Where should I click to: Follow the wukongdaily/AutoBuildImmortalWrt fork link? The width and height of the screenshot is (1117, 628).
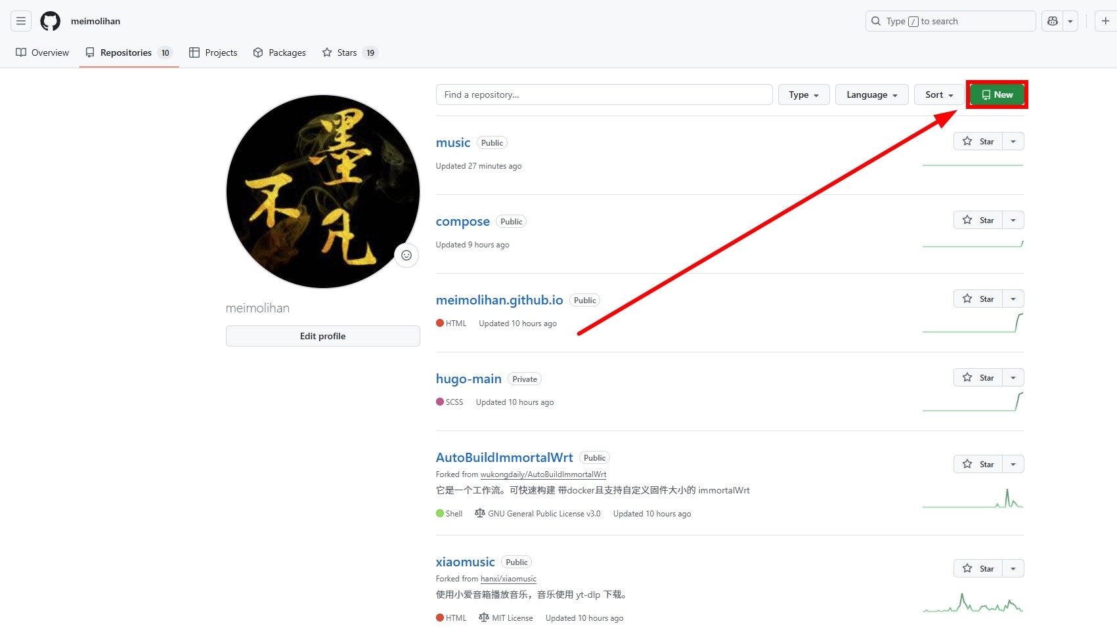tap(543, 474)
